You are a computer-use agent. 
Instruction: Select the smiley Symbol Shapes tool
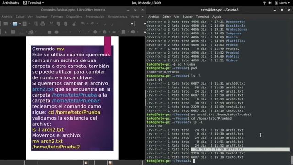point(105,32)
